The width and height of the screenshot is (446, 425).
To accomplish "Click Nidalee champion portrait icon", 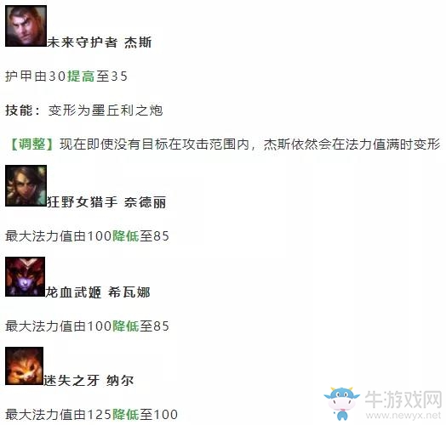I will (x=26, y=186).
